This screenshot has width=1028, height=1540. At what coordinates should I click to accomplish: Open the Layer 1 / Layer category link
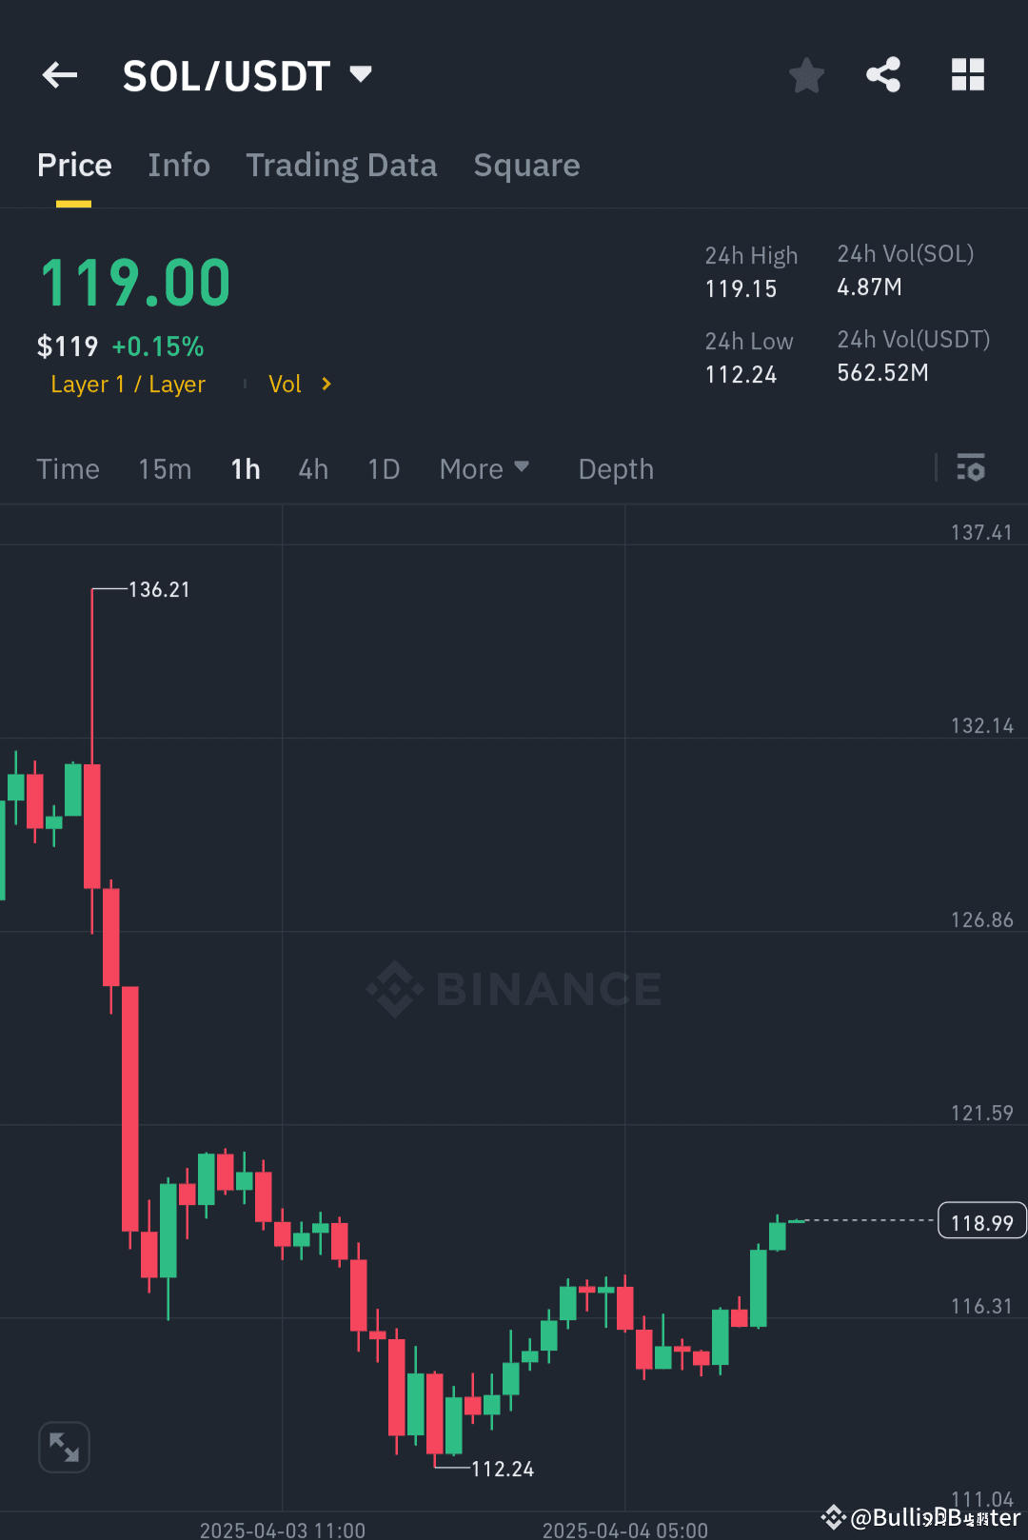click(128, 384)
